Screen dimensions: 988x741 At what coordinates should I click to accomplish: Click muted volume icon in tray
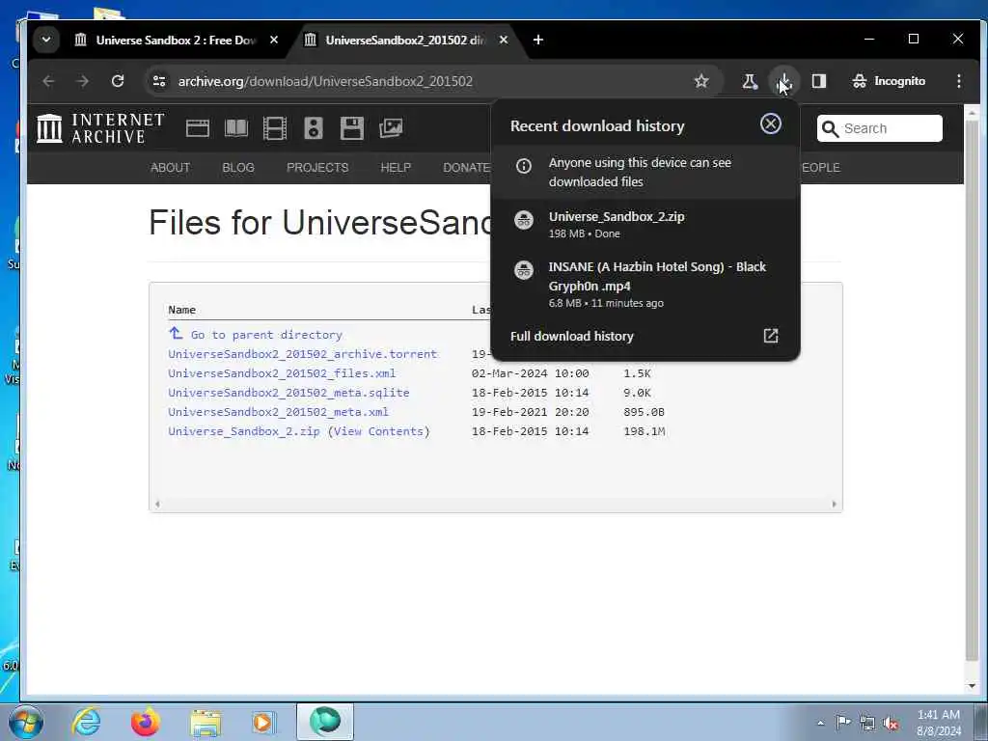[x=891, y=724]
